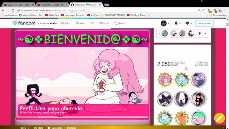Open the Movies menu item
This screenshot has height=129, width=229.
(80, 23)
